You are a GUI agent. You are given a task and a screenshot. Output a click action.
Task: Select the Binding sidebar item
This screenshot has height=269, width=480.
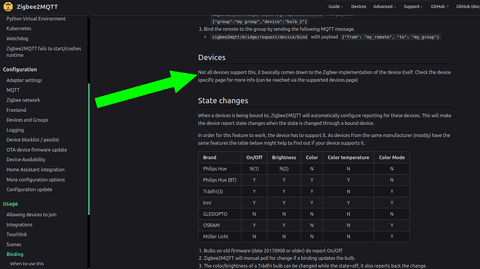(15, 254)
